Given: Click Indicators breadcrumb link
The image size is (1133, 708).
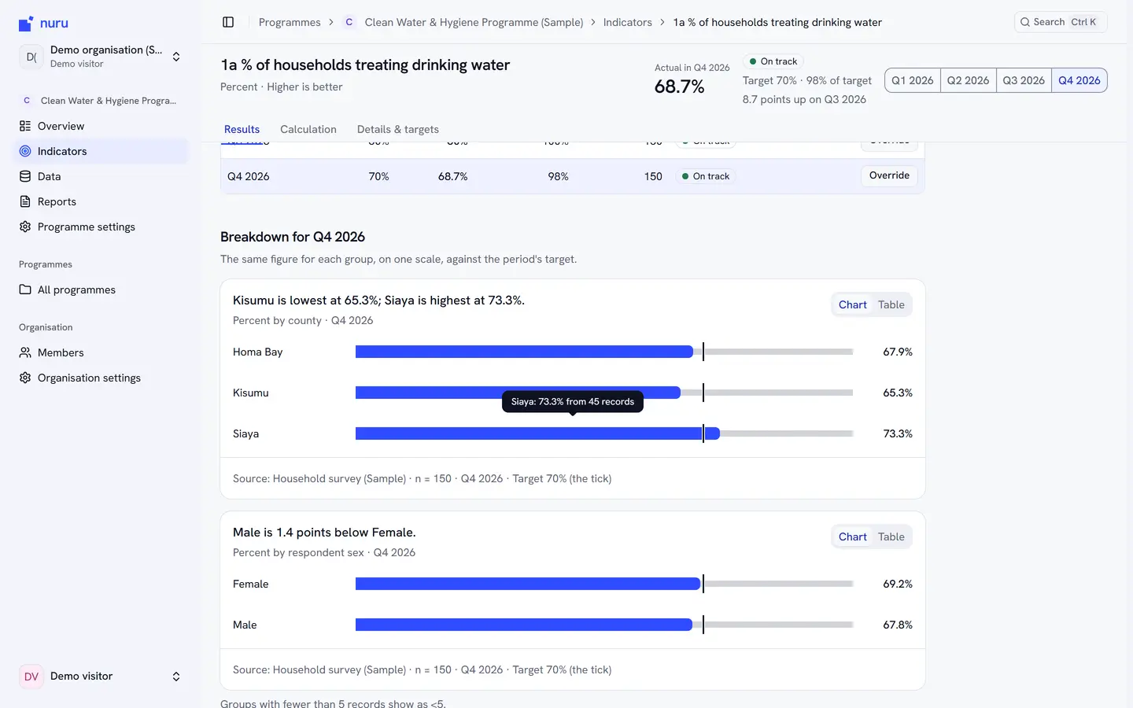Looking at the screenshot, I should pos(628,22).
